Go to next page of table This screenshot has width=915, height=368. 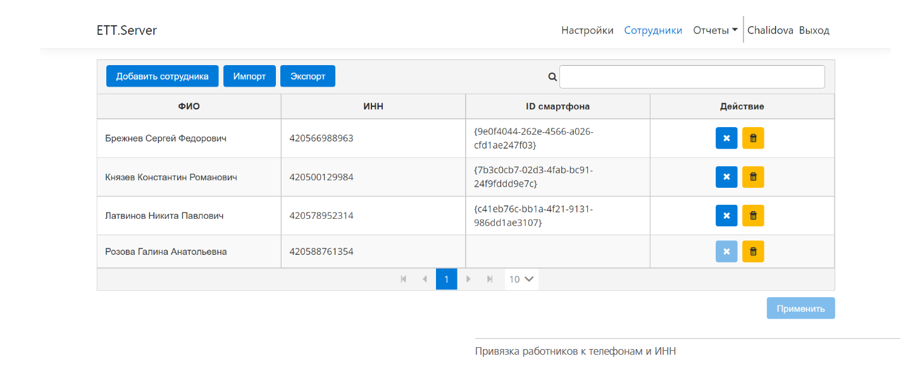coord(468,279)
